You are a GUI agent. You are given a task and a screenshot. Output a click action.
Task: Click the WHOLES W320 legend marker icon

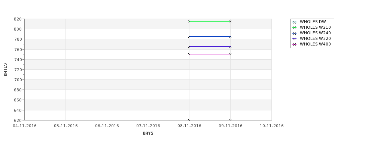pos(295,39)
